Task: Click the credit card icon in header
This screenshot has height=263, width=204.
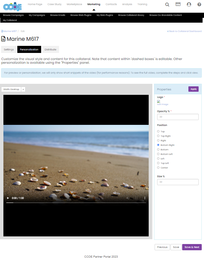Action: (178, 4)
